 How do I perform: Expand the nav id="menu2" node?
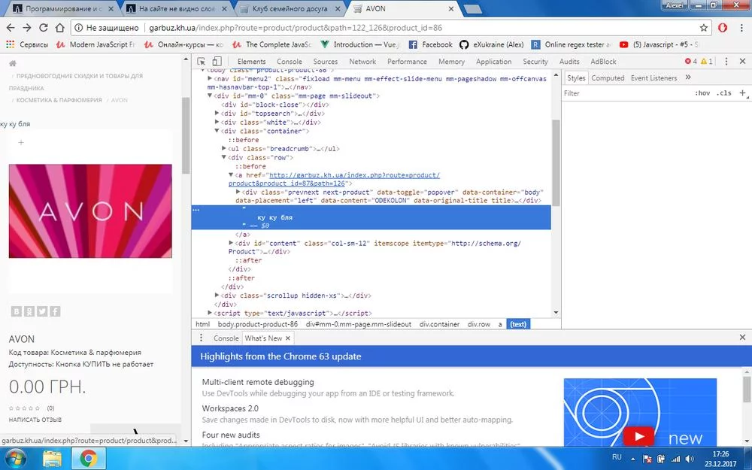pyautogui.click(x=210, y=78)
